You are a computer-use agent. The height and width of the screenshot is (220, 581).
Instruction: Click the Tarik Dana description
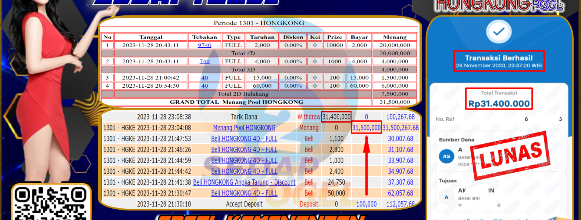click(x=244, y=117)
